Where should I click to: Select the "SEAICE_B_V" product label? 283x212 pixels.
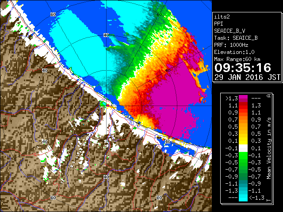point(229,31)
